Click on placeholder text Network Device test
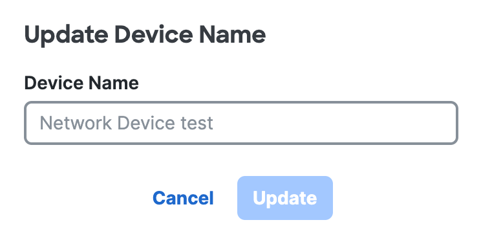This screenshot has height=242, width=481. point(126,123)
